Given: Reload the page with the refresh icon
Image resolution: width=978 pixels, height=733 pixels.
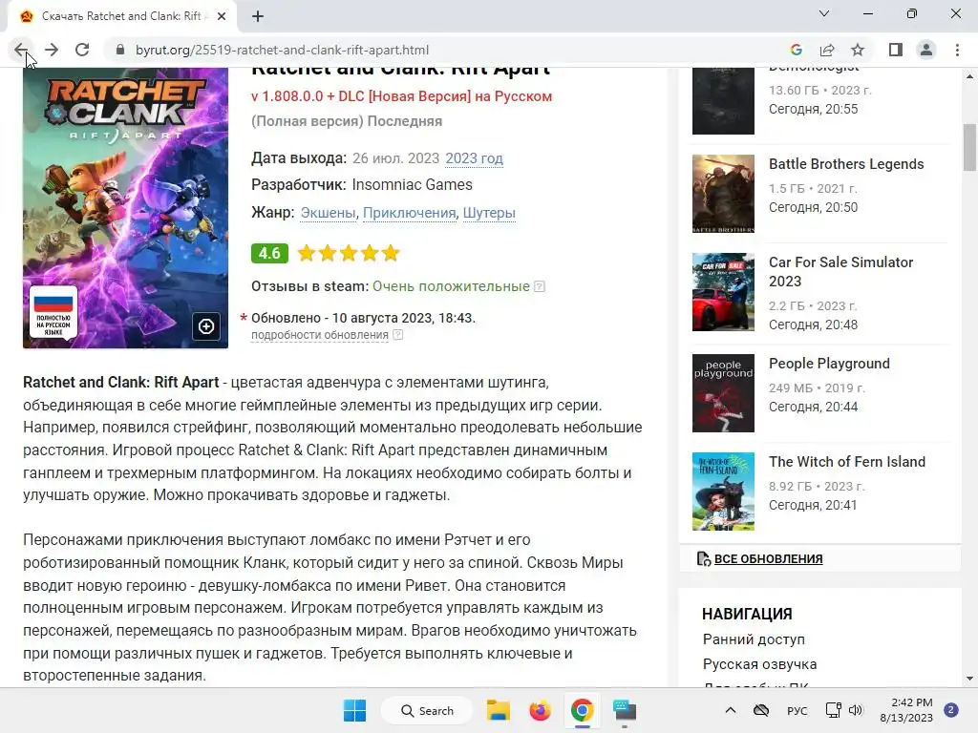Looking at the screenshot, I should 82,50.
